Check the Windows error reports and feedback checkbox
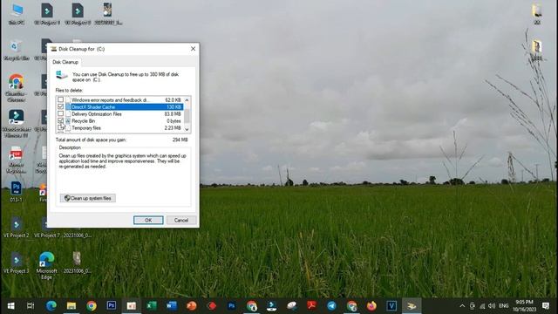Image resolution: width=558 pixels, height=314 pixels. point(60,99)
